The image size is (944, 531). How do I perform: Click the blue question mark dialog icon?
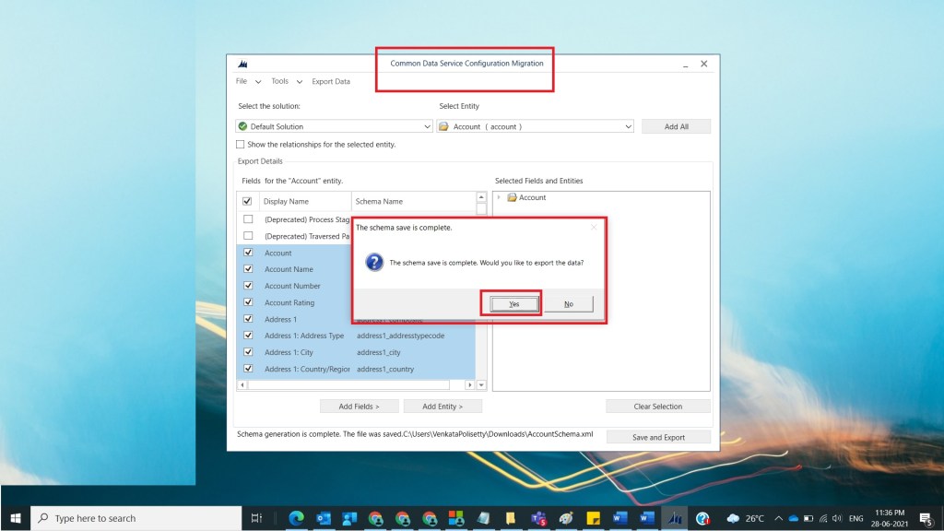(374, 263)
